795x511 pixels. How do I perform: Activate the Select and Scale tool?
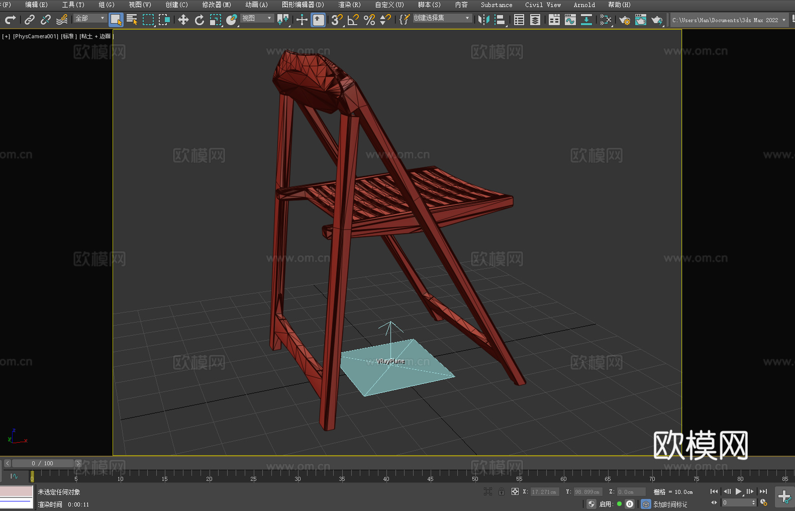pyautogui.click(x=216, y=20)
